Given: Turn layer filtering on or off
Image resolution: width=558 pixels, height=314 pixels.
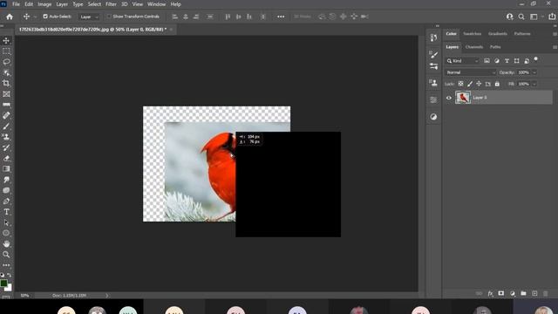Looking at the screenshot, I should tap(535, 59).
